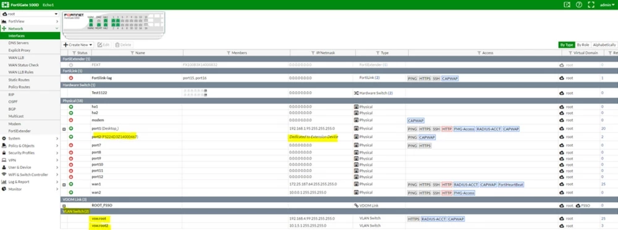Screen dimensions: 618x230
Task: Click the filter icon in Virtual Domain header
Action: pos(570,52)
